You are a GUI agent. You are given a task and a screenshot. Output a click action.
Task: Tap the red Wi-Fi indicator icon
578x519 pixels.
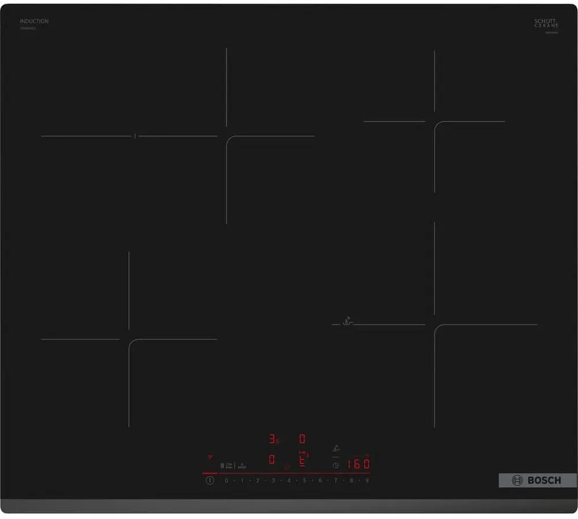pyautogui.click(x=209, y=457)
